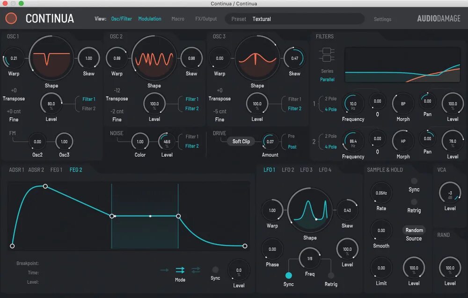Click the Drive Amount knob
Viewport: 468px width, 298px height.
[x=270, y=141]
